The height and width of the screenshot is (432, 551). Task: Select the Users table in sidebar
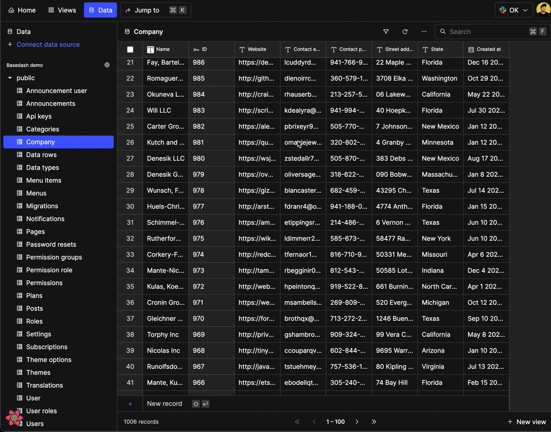(x=35, y=423)
